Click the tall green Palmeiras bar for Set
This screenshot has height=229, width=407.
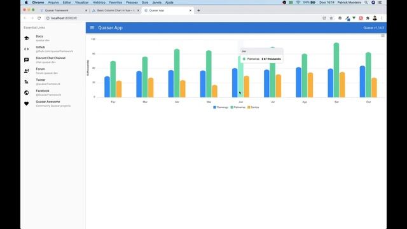(336, 70)
